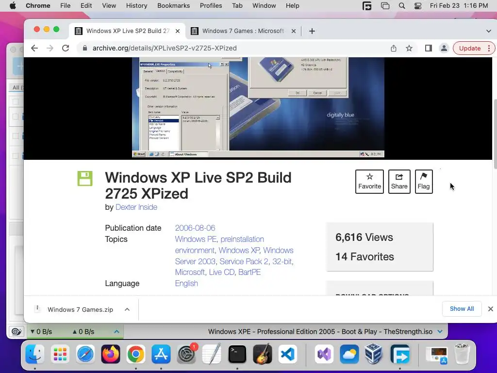Viewport: 497px width, 373px height.
Task: Open App Store from the Dock
Action: pos(161,354)
